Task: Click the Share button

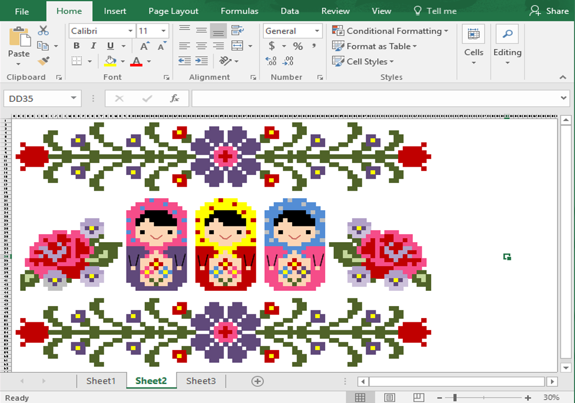Action: click(549, 10)
